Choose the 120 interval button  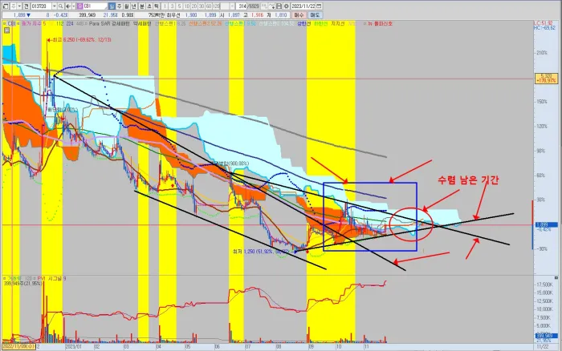[216, 6]
